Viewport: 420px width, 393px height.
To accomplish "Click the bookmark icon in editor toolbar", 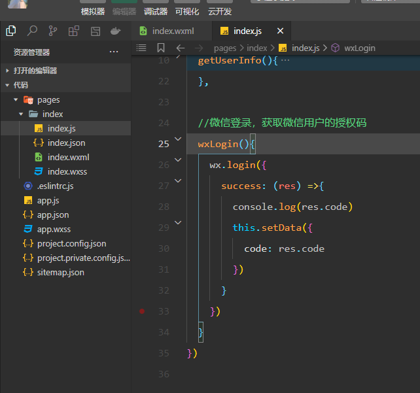I will pyautogui.click(x=160, y=48).
